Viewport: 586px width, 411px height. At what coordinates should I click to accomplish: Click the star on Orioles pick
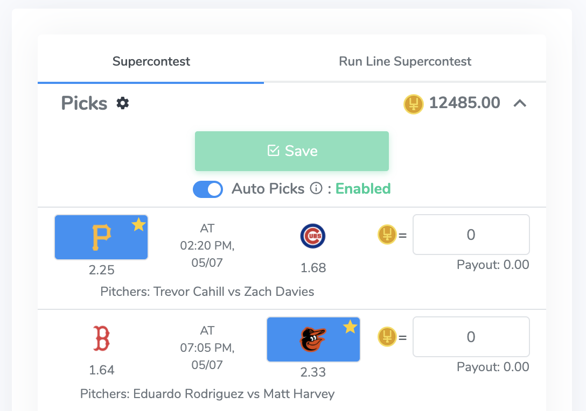351,327
